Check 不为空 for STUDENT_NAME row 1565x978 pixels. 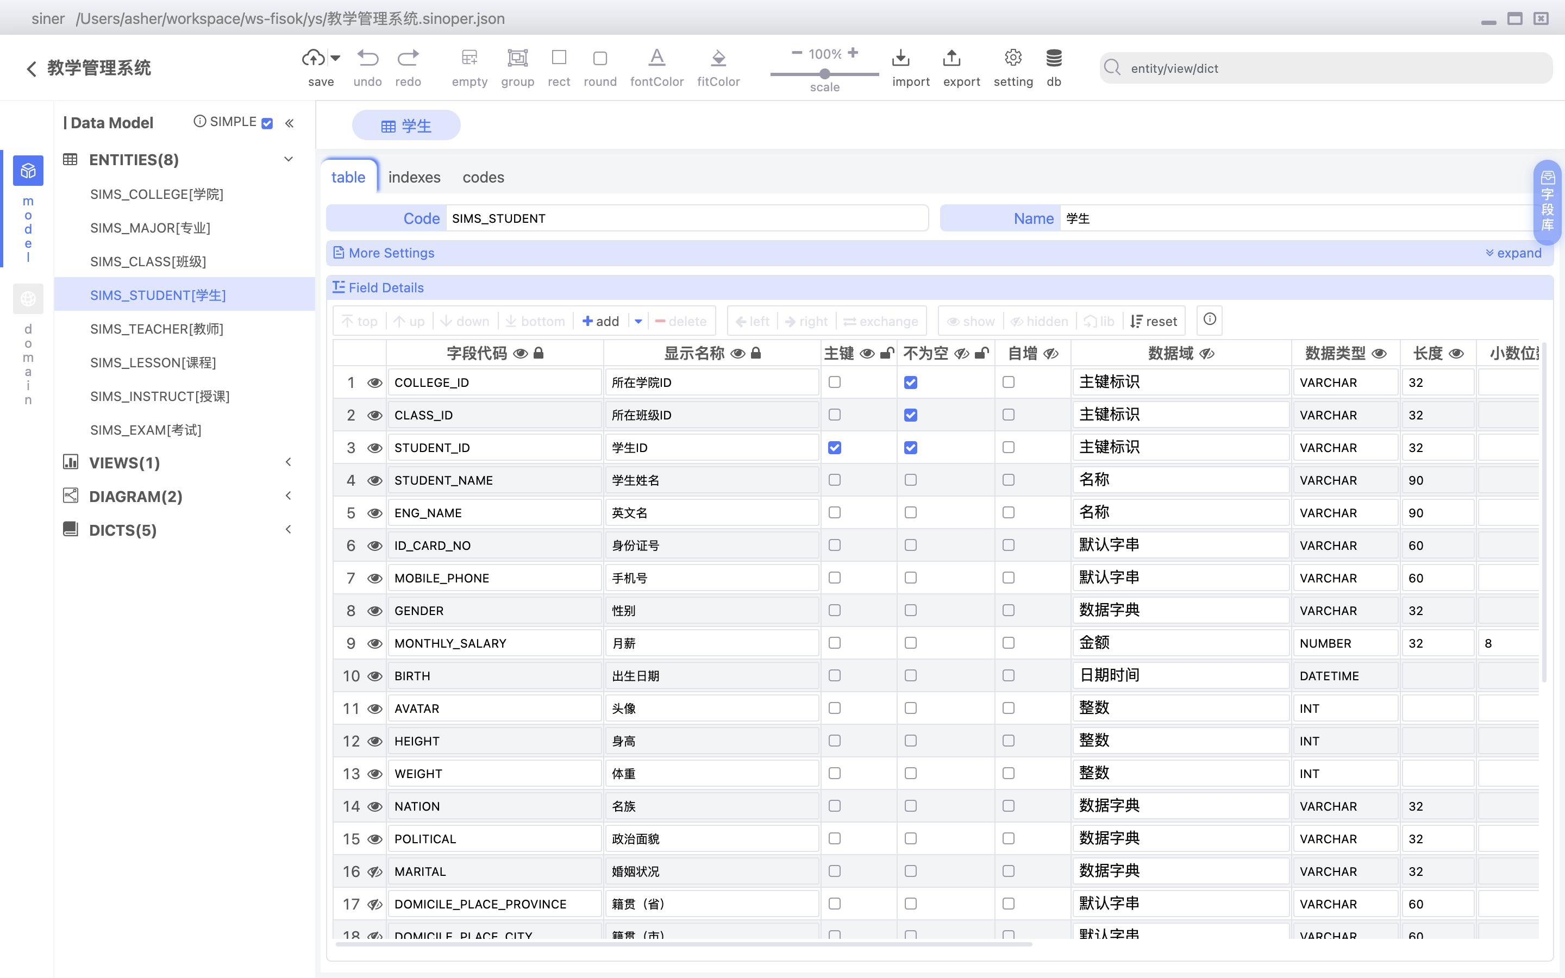point(911,480)
